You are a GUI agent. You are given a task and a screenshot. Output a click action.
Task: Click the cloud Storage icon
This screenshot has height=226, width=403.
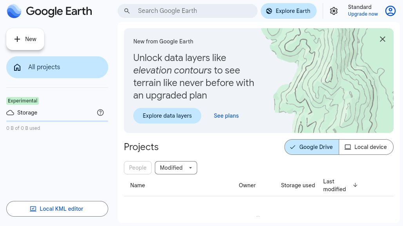pyautogui.click(x=10, y=113)
